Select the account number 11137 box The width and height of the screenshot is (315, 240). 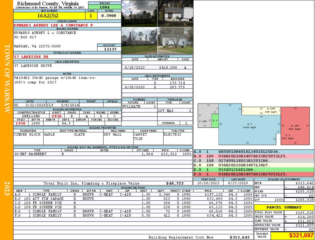point(109,49)
